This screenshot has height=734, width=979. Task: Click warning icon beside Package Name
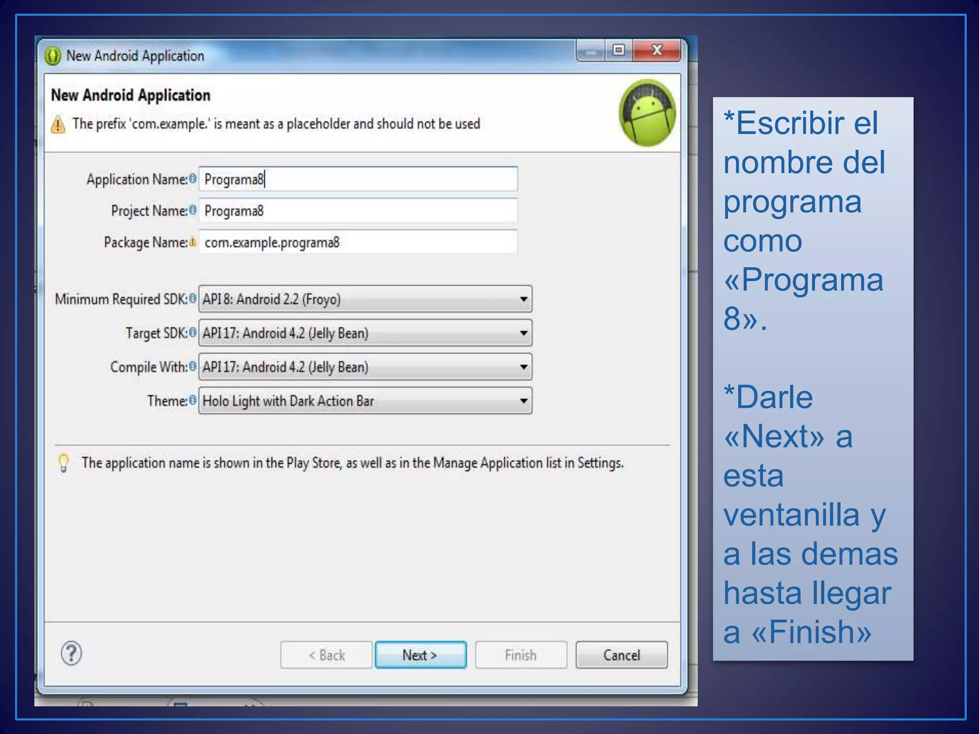click(193, 242)
